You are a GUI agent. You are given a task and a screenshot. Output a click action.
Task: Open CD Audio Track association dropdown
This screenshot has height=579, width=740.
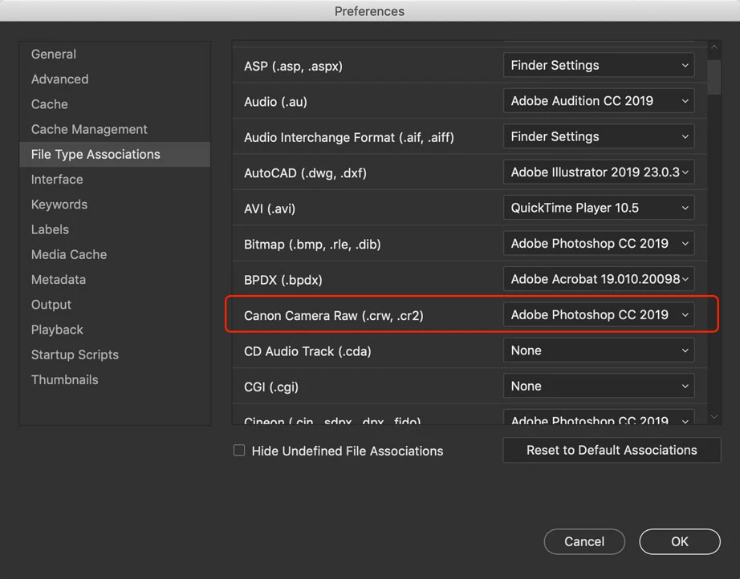[599, 350]
